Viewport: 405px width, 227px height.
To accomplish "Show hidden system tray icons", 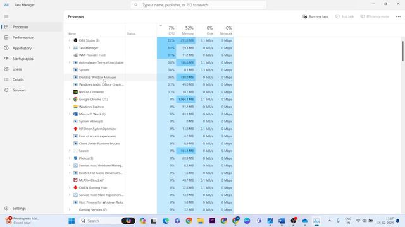I will pyautogui.click(x=330, y=221).
